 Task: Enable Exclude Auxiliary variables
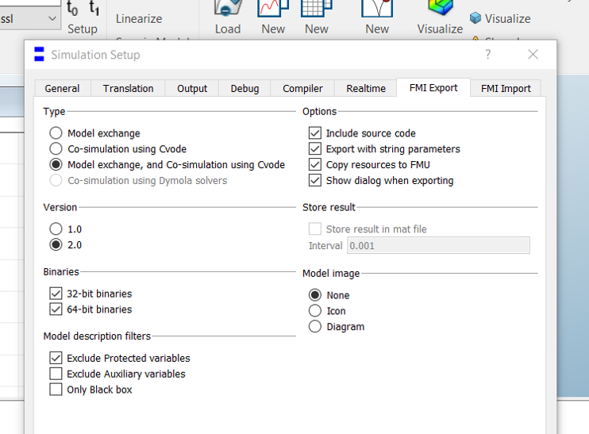[x=56, y=374]
